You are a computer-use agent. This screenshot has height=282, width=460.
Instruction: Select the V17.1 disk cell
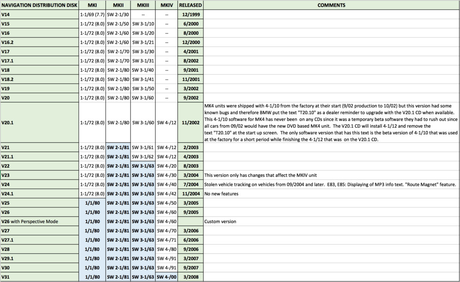40,61
